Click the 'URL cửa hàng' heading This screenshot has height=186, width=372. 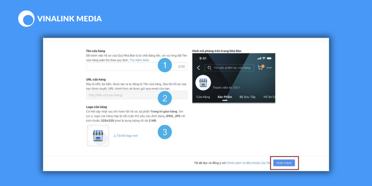(x=96, y=80)
